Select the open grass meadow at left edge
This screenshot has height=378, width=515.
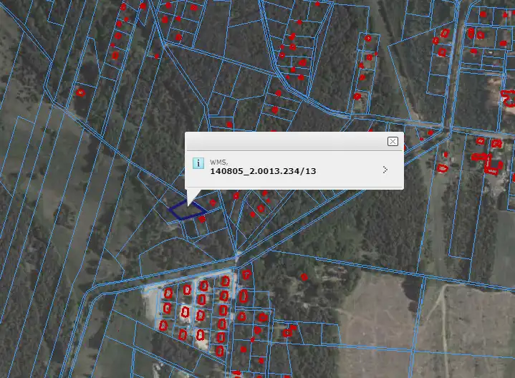[x=21, y=179]
